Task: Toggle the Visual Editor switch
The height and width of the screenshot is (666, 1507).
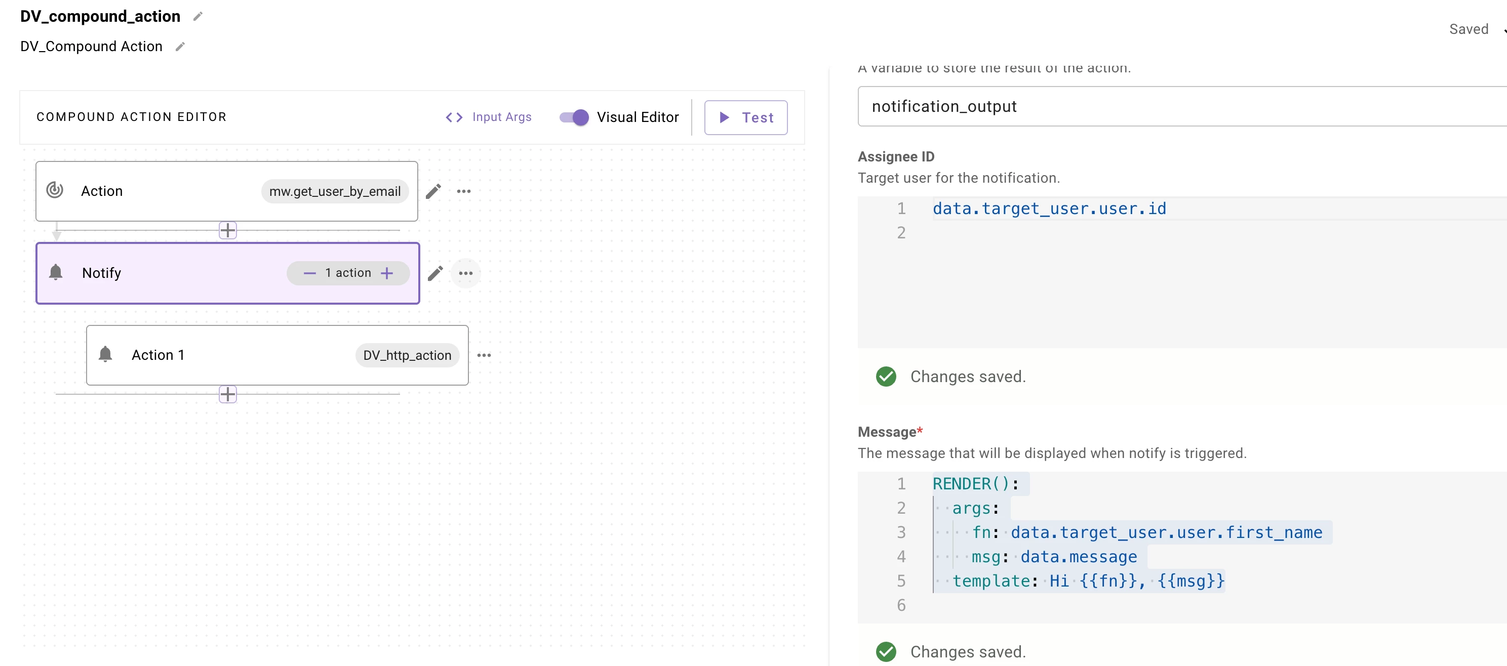Action: click(574, 117)
